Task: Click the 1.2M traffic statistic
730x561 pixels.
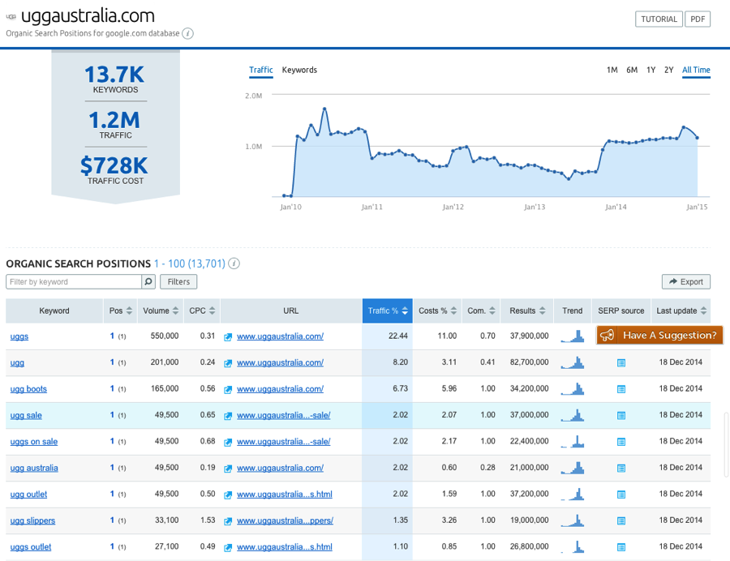Action: click(115, 125)
